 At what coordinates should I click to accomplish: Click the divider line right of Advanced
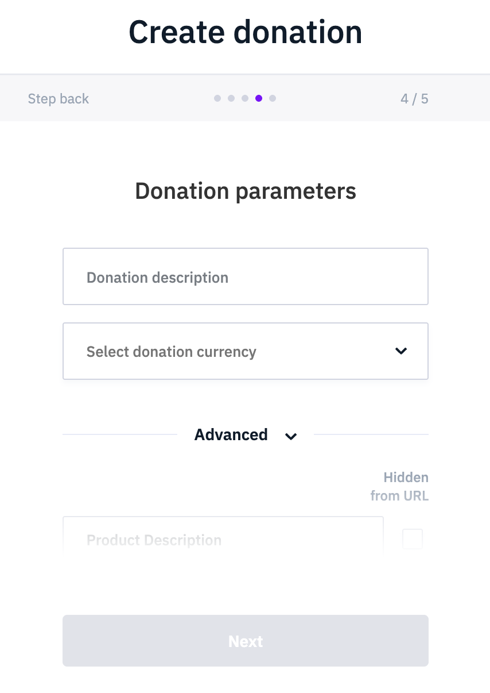[x=371, y=434]
